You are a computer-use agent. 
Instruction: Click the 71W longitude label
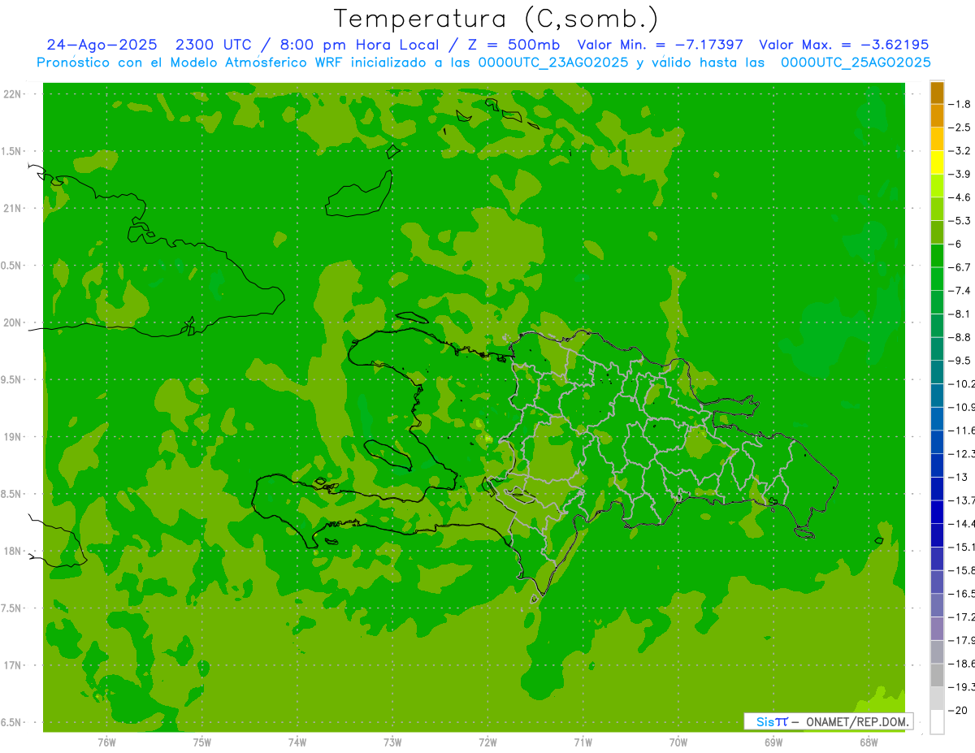(x=583, y=742)
